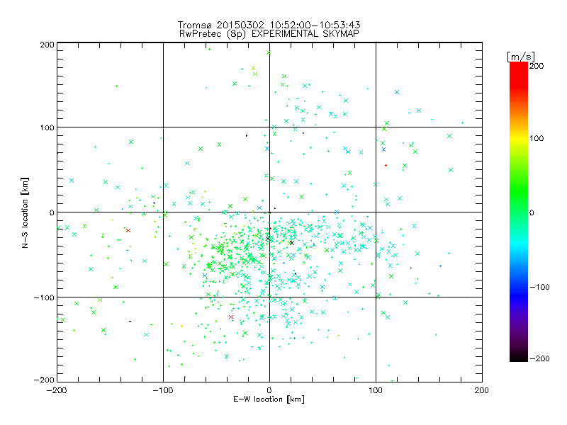Click the 100 tick label on the N-S axis
The image size is (567, 425).
click(x=47, y=127)
